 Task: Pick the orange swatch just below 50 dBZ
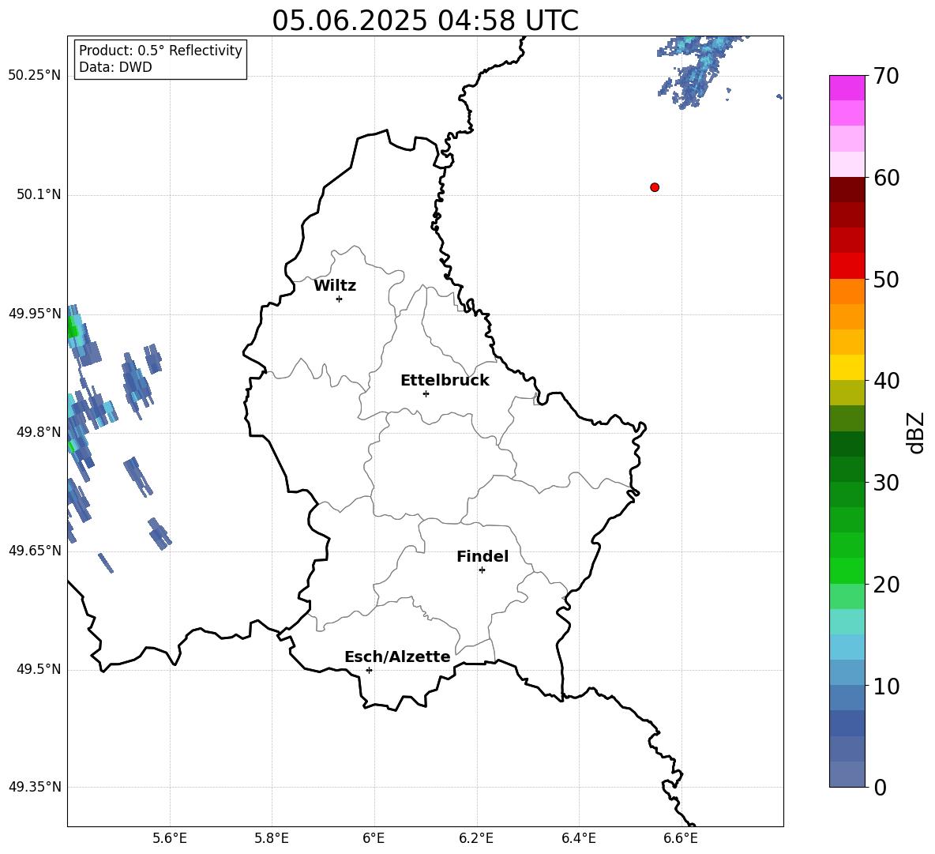(847, 292)
